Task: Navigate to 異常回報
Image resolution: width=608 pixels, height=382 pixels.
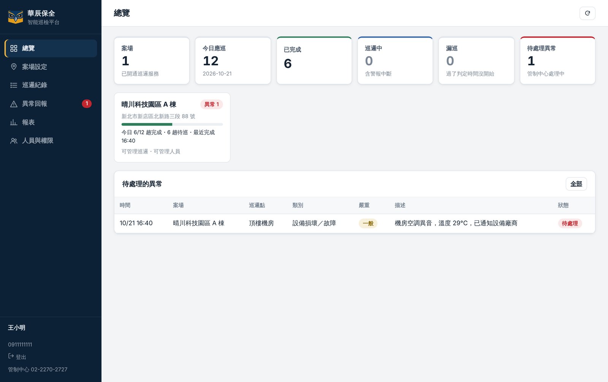Action: click(x=51, y=104)
